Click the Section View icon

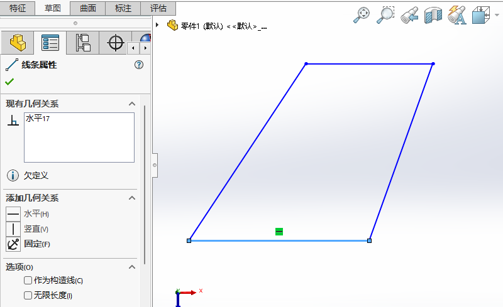click(433, 16)
